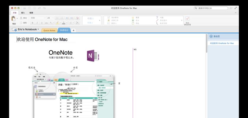Apply the font color button
Viewport: 248px width, 118px height.
[64, 23]
